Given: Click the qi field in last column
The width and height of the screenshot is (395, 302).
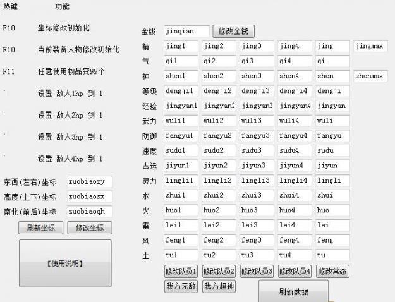Looking at the screenshot, I should tap(332, 61).
